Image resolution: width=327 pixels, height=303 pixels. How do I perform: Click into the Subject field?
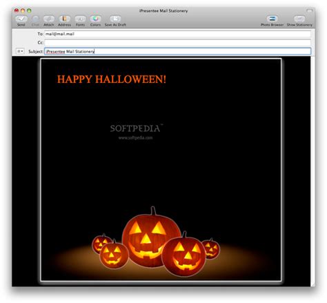point(177,51)
